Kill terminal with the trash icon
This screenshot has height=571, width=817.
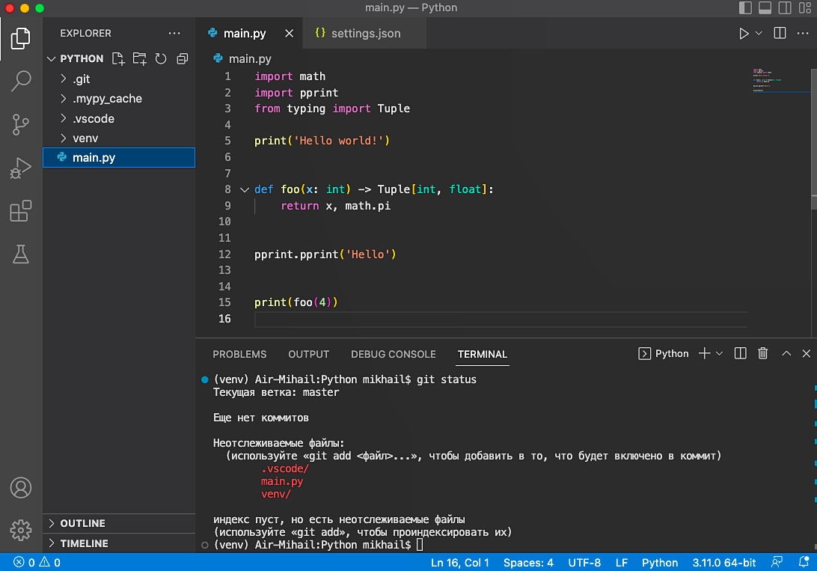762,354
